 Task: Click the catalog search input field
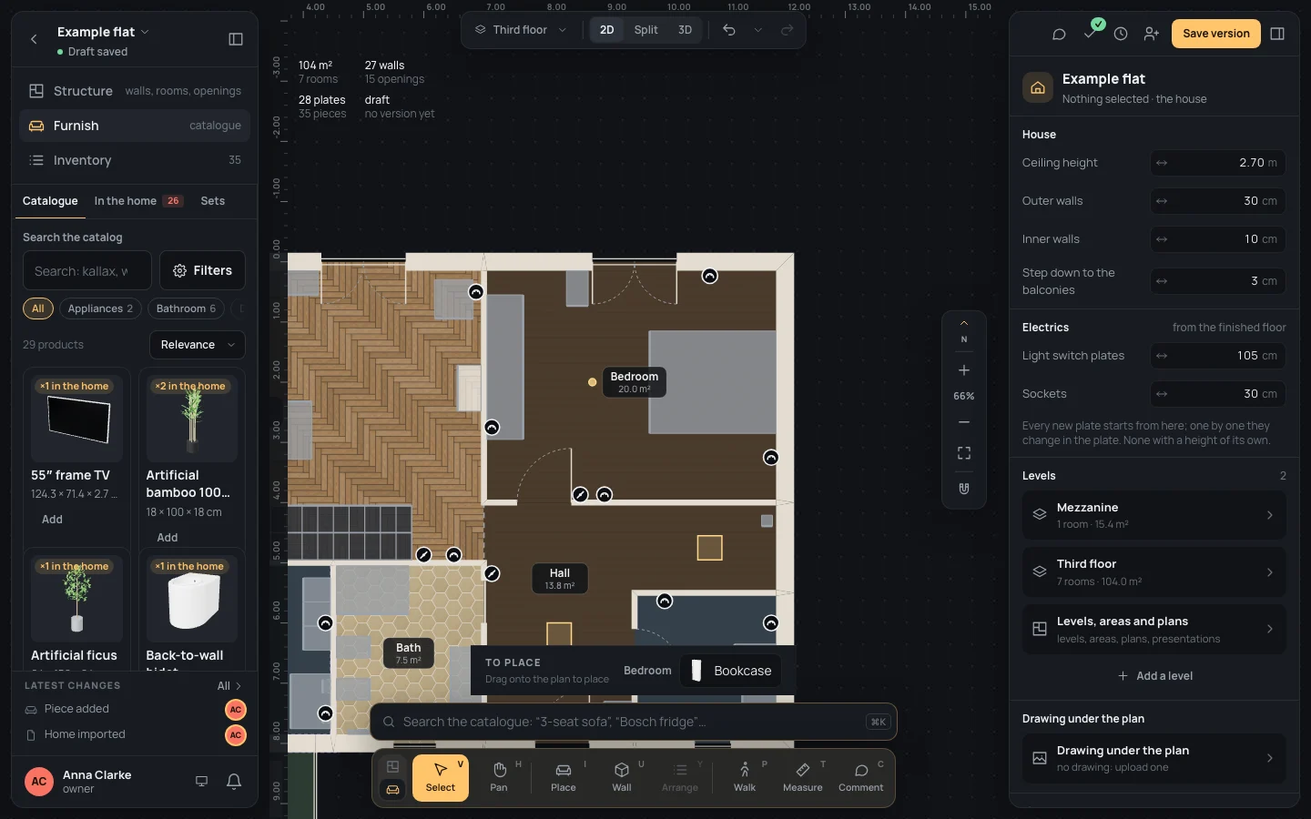coord(87,270)
